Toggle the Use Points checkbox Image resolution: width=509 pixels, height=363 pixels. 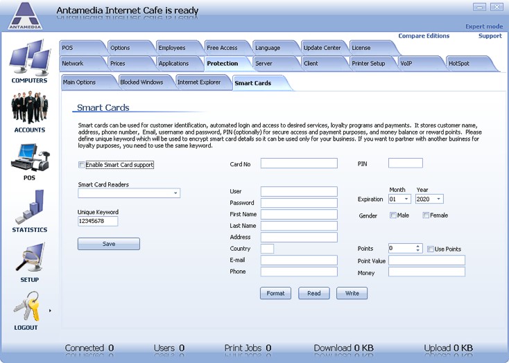click(430, 249)
